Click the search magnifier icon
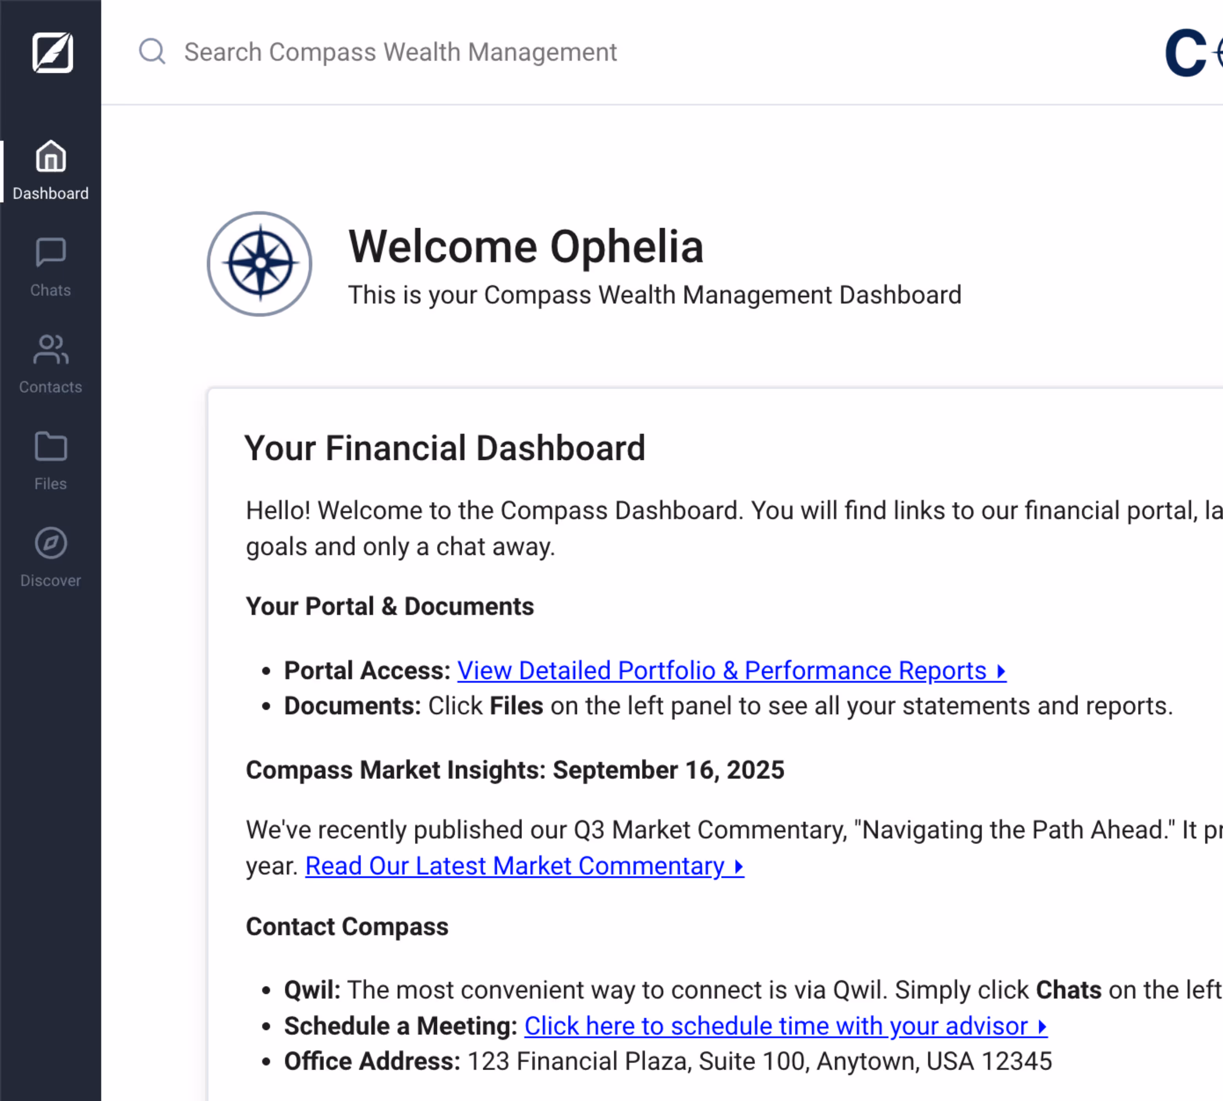Image resolution: width=1223 pixels, height=1101 pixels. (152, 52)
